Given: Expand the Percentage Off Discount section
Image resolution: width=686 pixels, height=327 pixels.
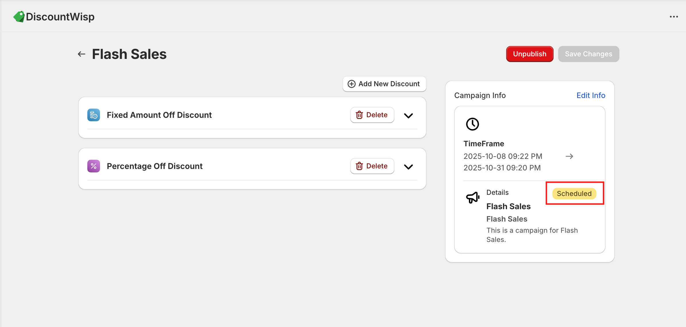Looking at the screenshot, I should pos(408,167).
